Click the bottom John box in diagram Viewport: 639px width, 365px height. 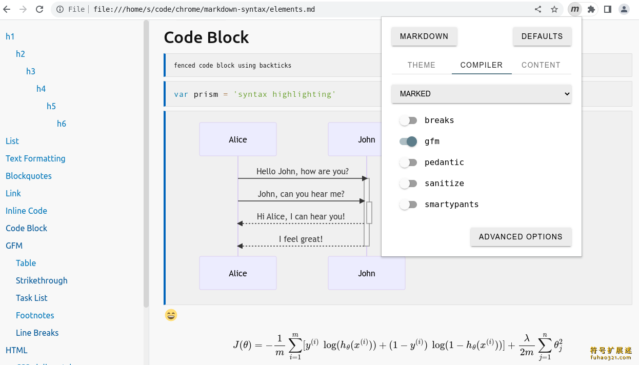pyautogui.click(x=367, y=273)
